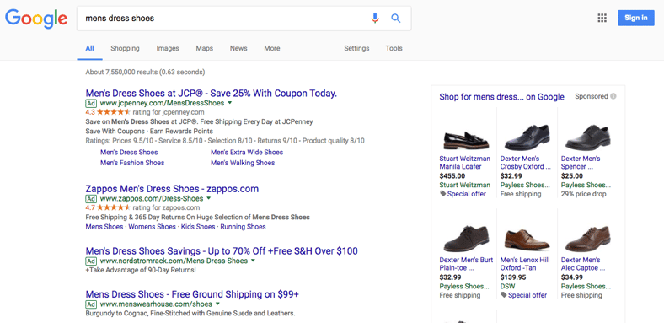Open the More search menu
The height and width of the screenshot is (323, 664).
coord(272,48)
